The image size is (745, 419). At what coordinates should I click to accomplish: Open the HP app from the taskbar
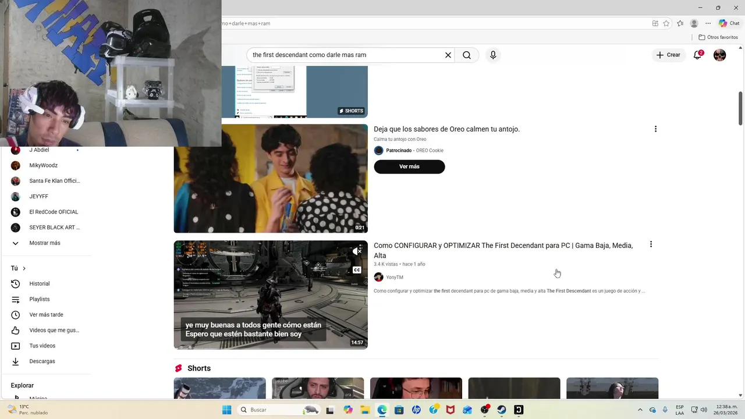pos(416,410)
